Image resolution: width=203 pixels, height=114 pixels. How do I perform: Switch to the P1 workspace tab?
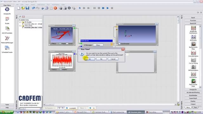[61, 108]
